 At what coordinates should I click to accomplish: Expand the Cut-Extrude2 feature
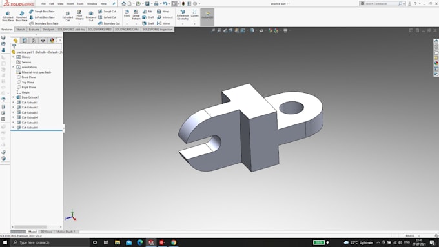(x=13, y=108)
